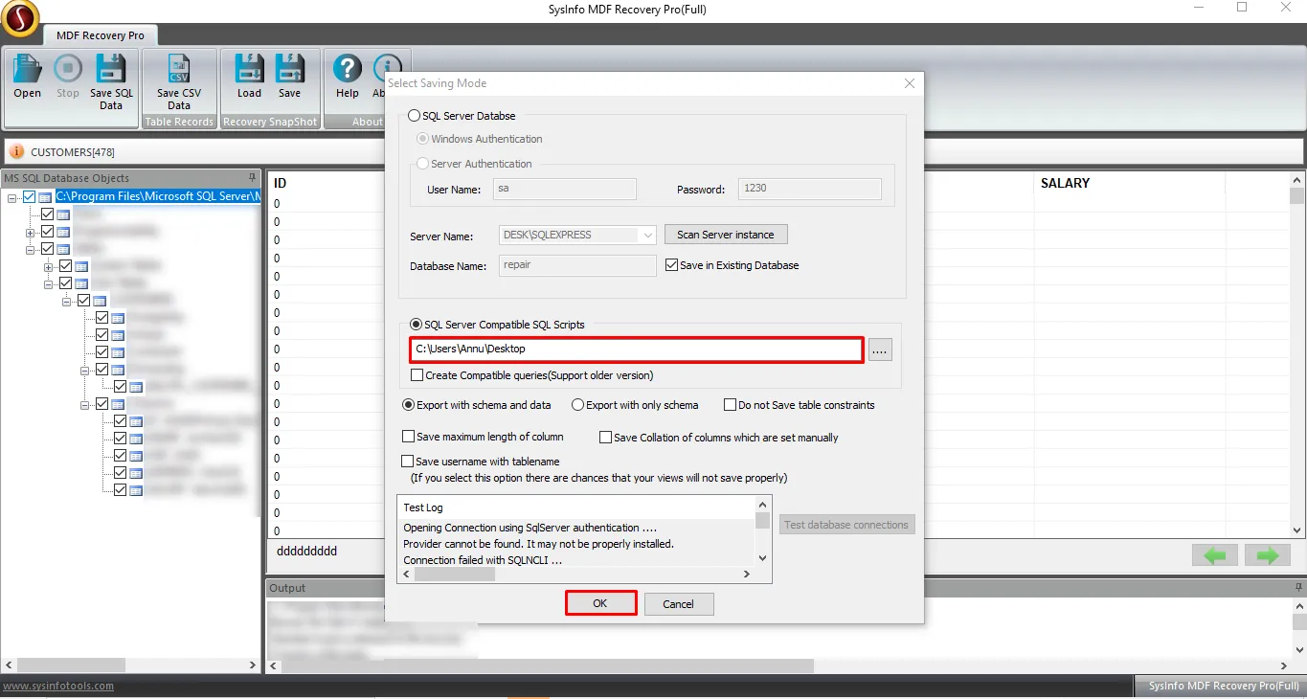Open the Server Name dropdown
The image size is (1307, 699).
[x=647, y=235]
